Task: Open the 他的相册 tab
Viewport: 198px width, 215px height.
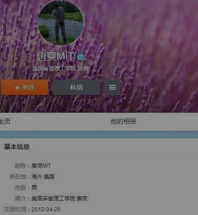Action: [x=123, y=121]
